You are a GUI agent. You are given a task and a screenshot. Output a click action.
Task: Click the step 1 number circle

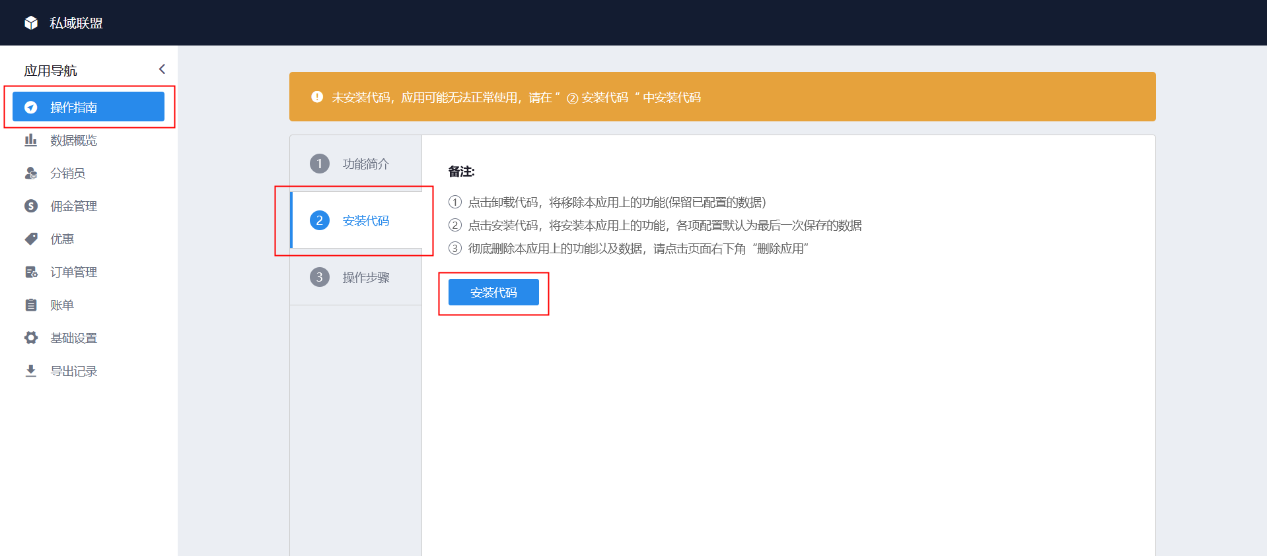[x=320, y=164]
